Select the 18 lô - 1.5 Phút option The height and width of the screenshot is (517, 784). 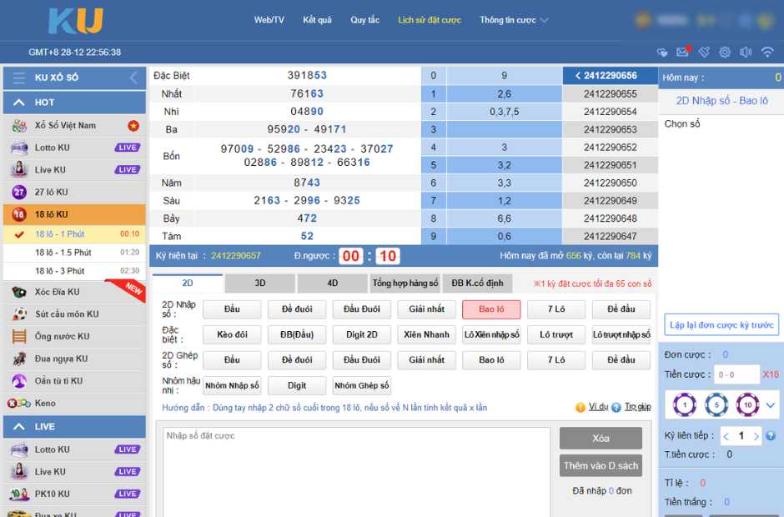(63, 252)
